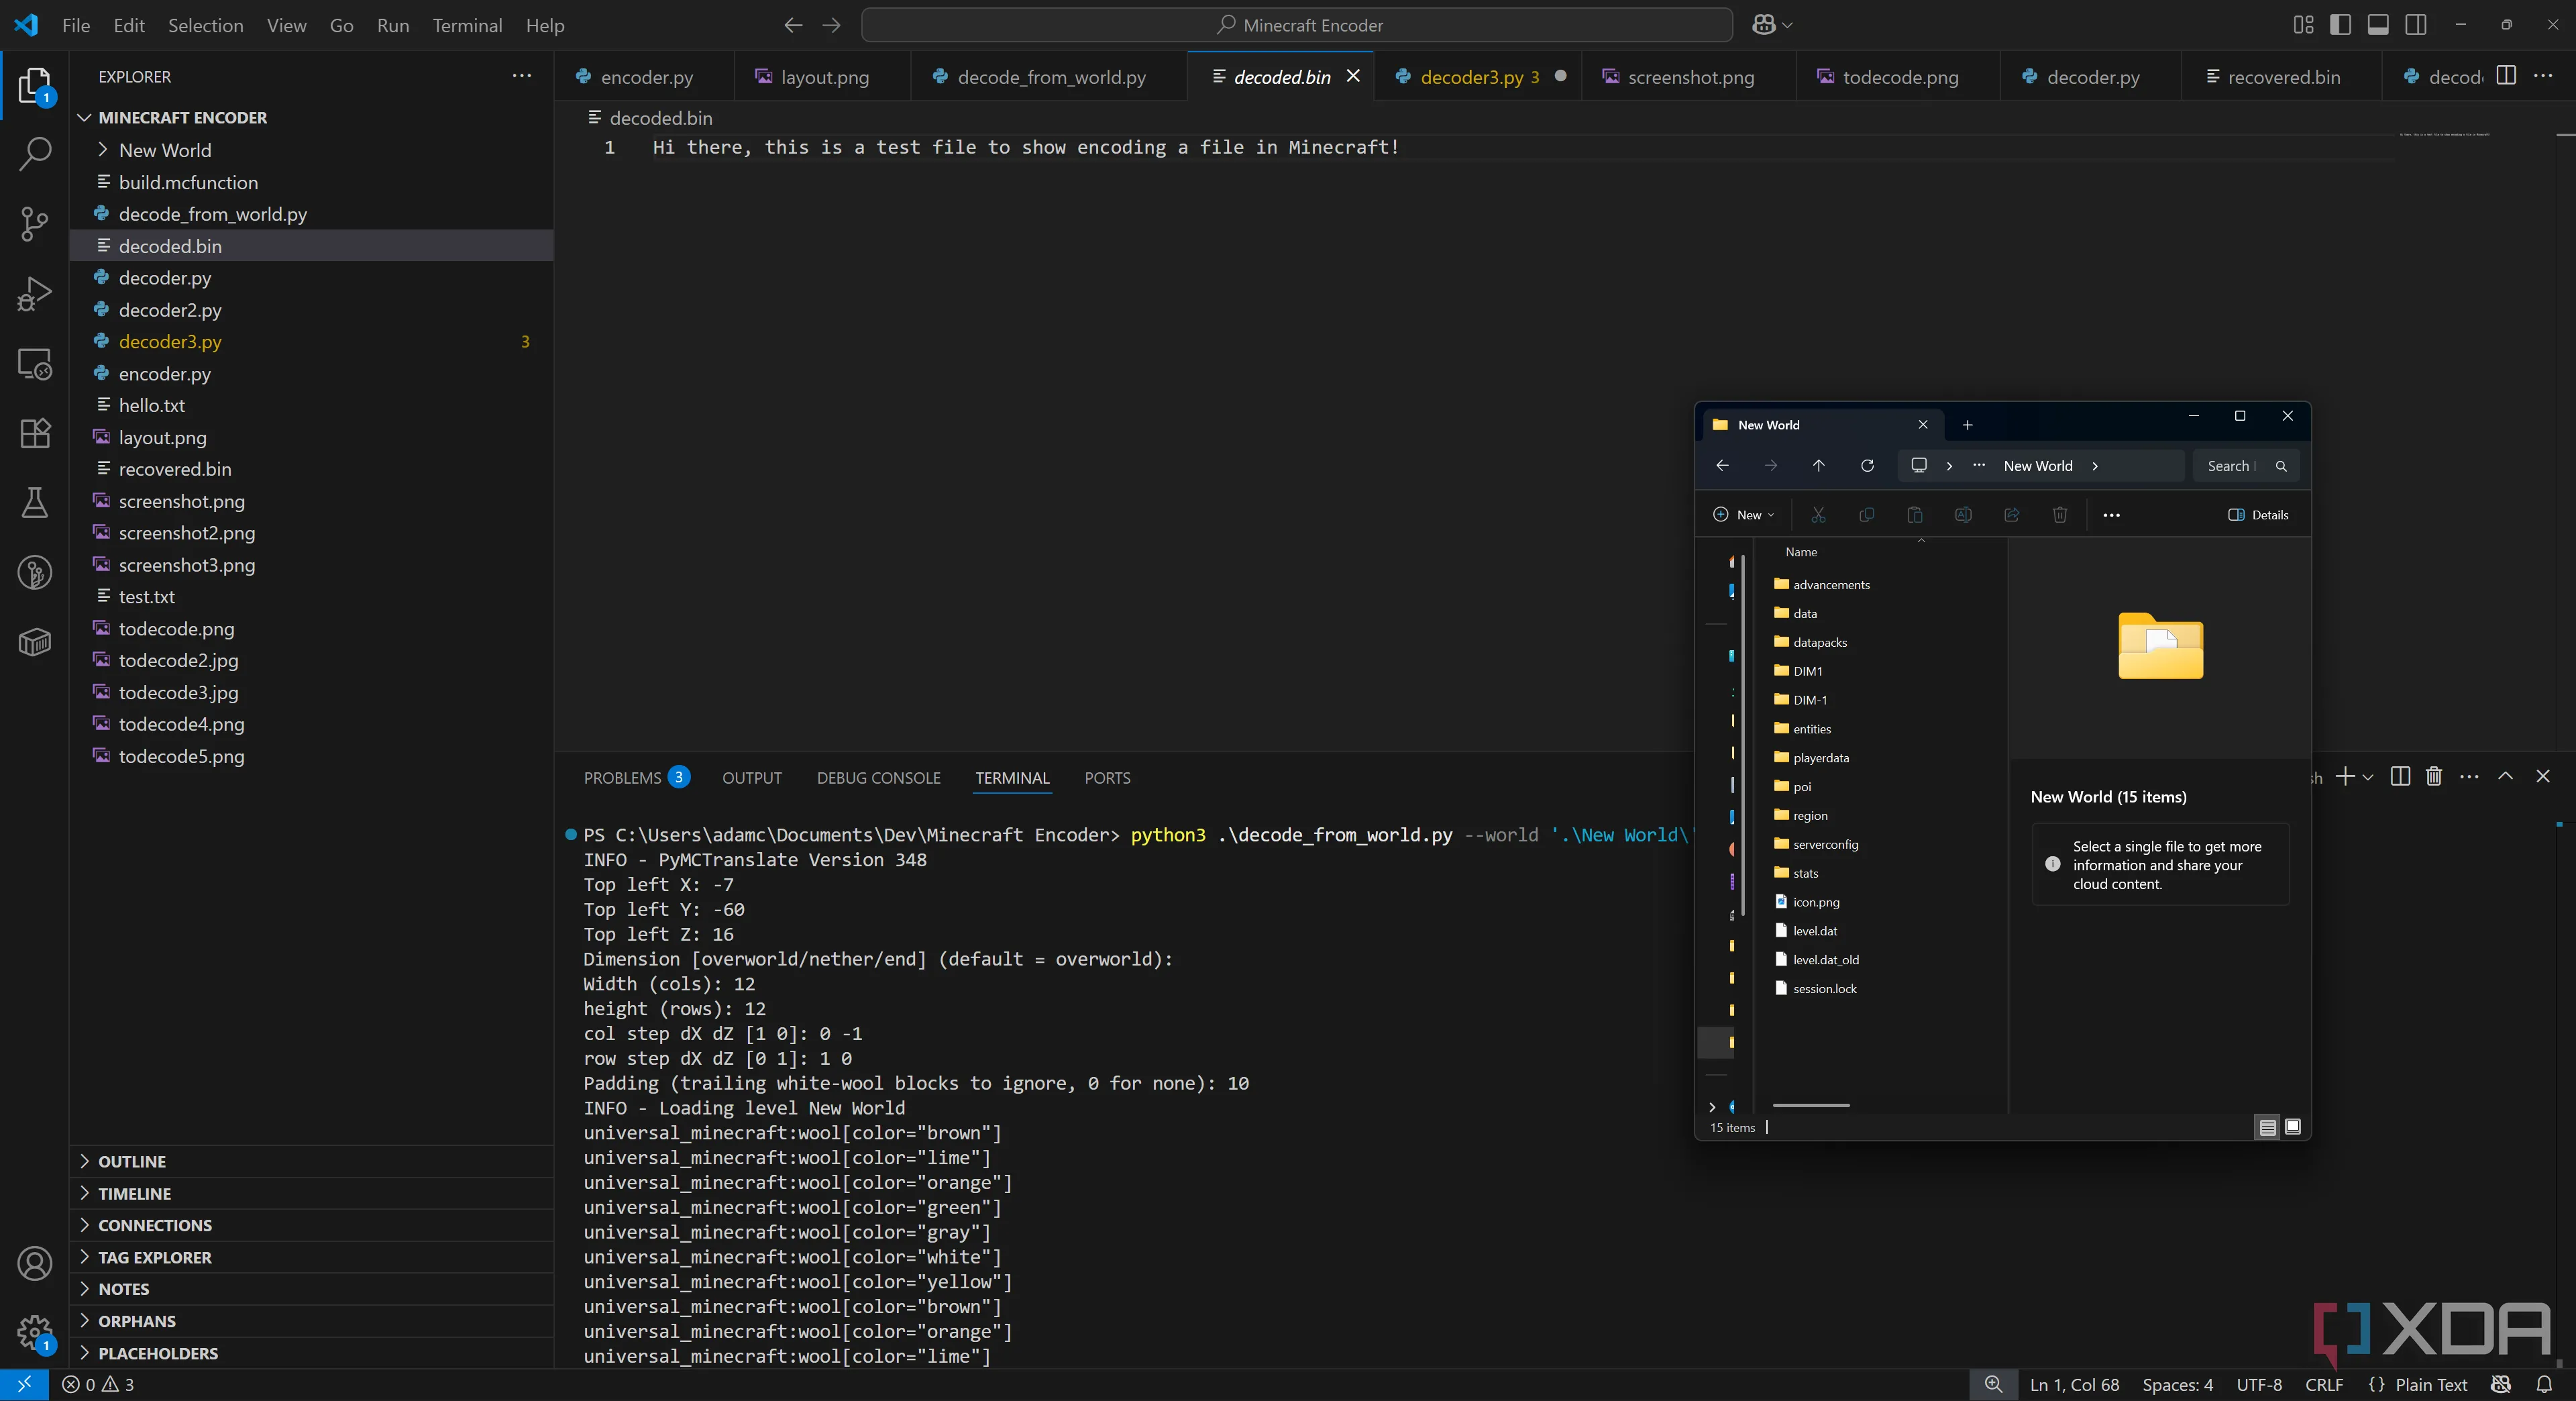
Task: Click Ln 1, Col 68 in status bar
Action: [2074, 1384]
